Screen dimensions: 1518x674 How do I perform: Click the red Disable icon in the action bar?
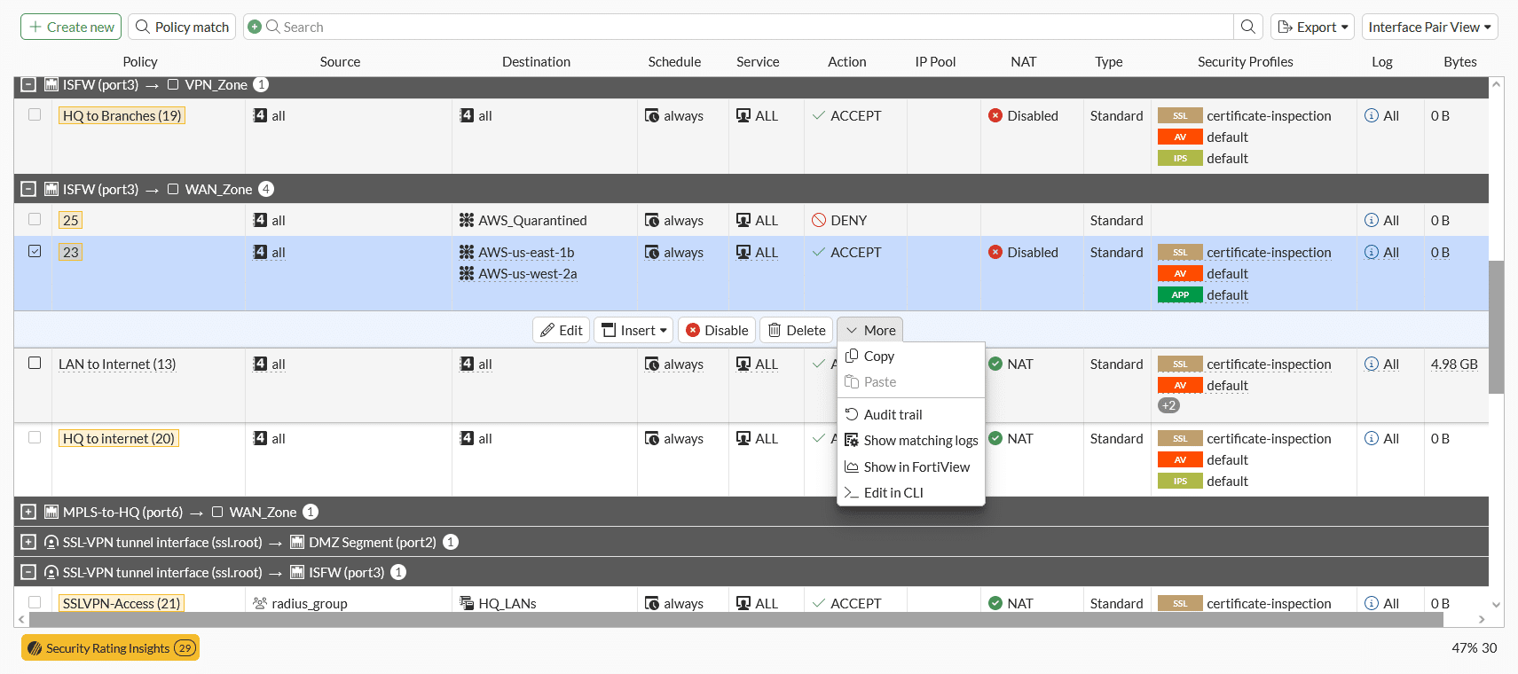click(x=693, y=330)
